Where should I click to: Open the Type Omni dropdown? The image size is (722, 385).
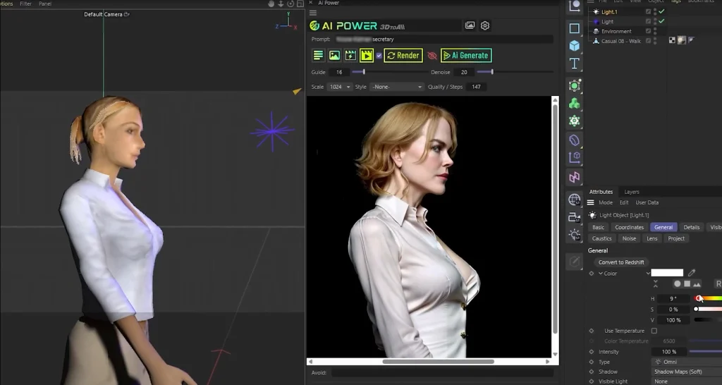point(688,362)
